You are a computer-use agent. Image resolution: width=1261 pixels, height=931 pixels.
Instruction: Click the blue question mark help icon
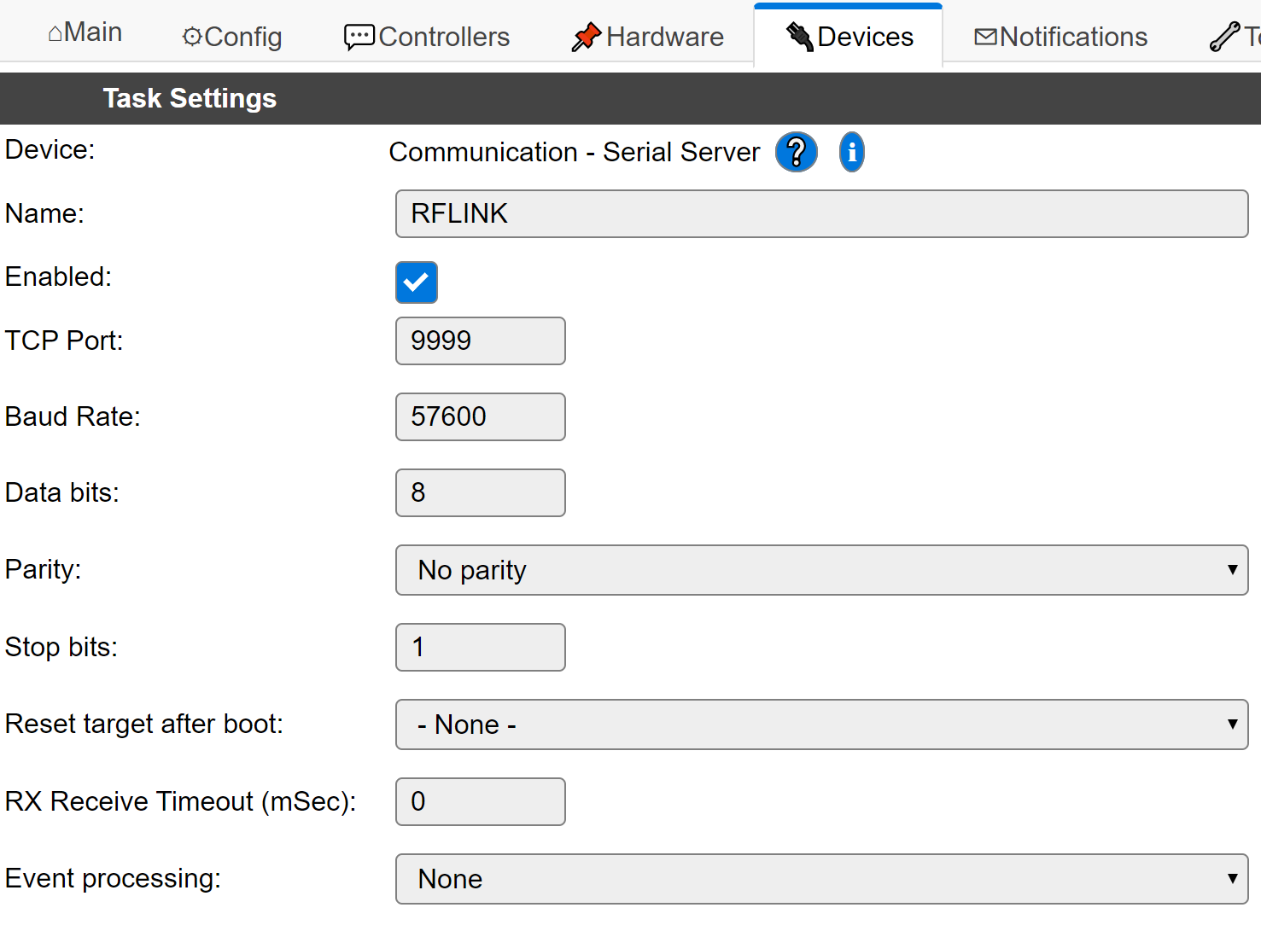click(796, 153)
